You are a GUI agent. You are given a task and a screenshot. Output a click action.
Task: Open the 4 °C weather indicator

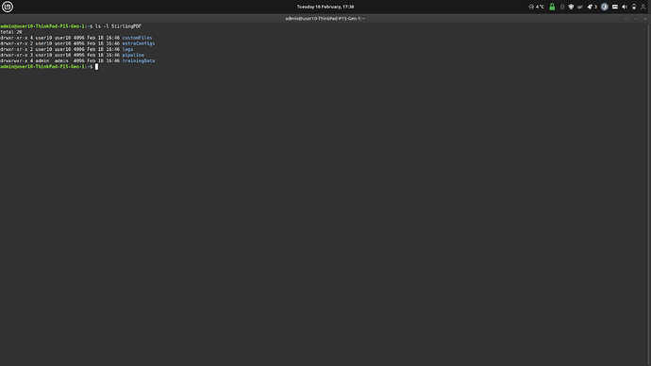[536, 7]
